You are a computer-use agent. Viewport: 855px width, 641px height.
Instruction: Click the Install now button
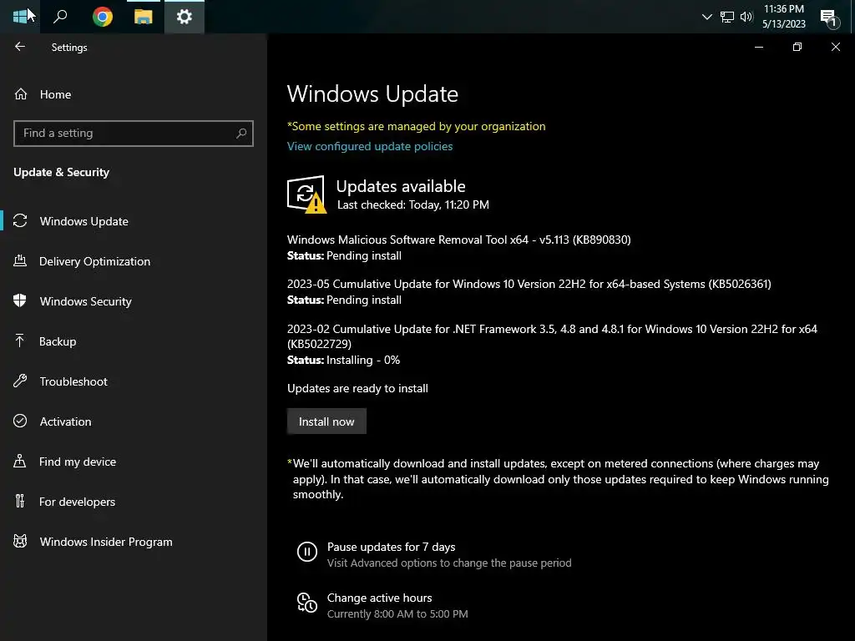point(326,421)
